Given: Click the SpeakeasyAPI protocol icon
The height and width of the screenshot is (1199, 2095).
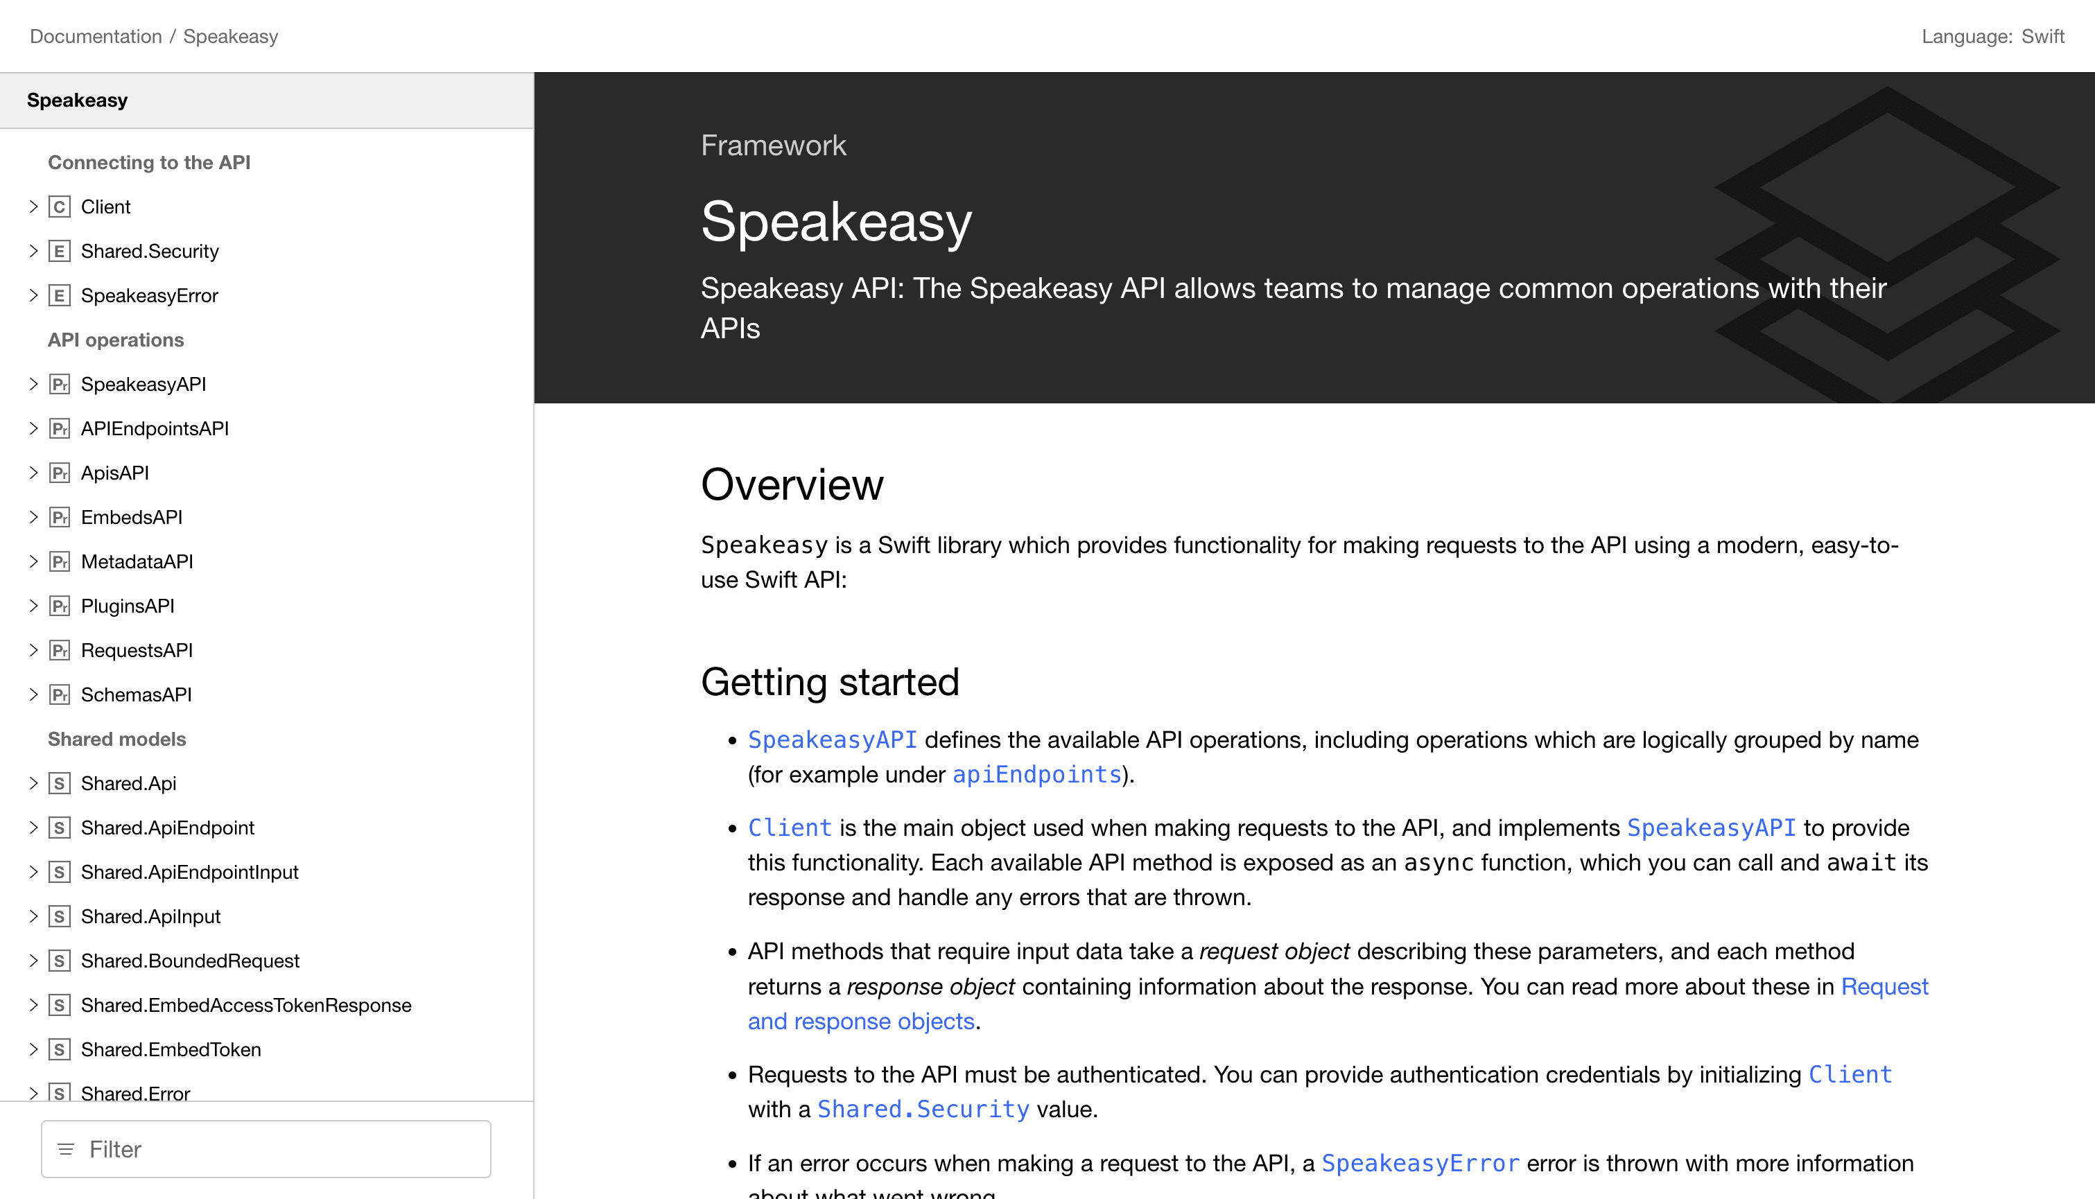Looking at the screenshot, I should pos(60,384).
